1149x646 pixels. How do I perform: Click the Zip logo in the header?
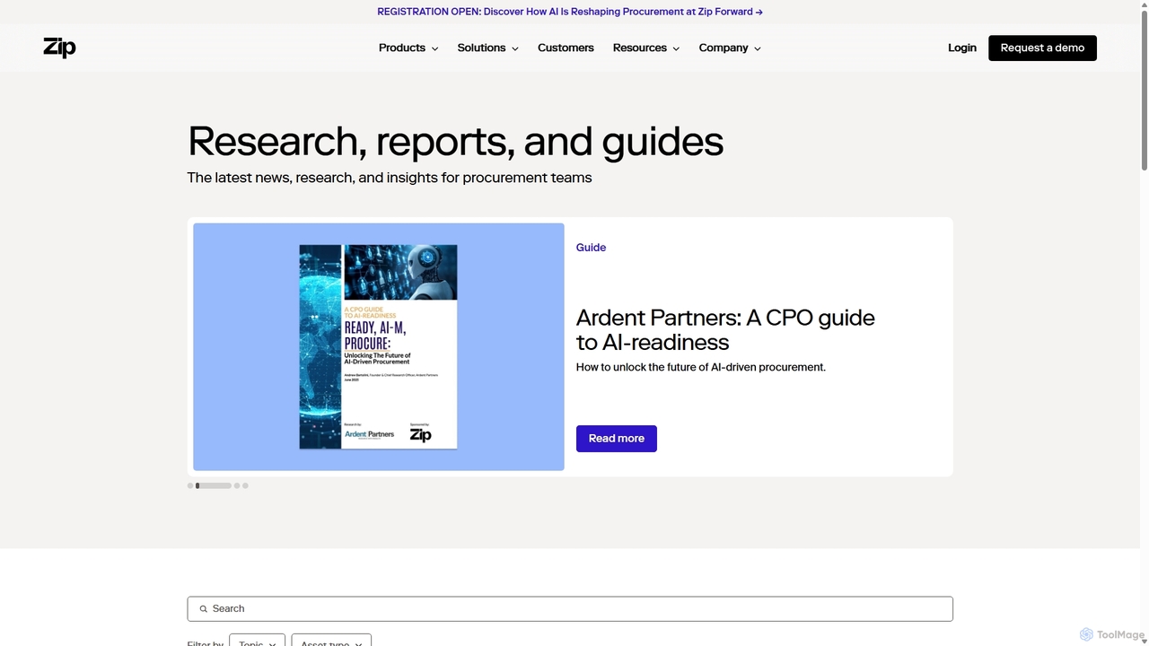tap(59, 48)
